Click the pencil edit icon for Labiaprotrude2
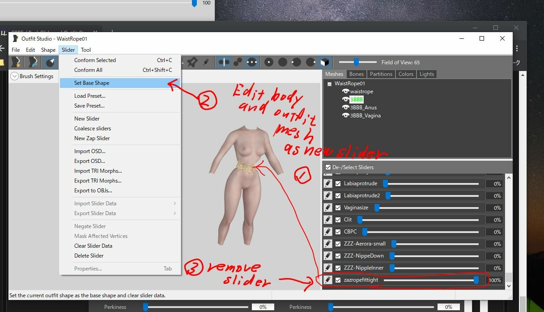Screen dimensions: 544x312 pyautogui.click(x=328, y=196)
